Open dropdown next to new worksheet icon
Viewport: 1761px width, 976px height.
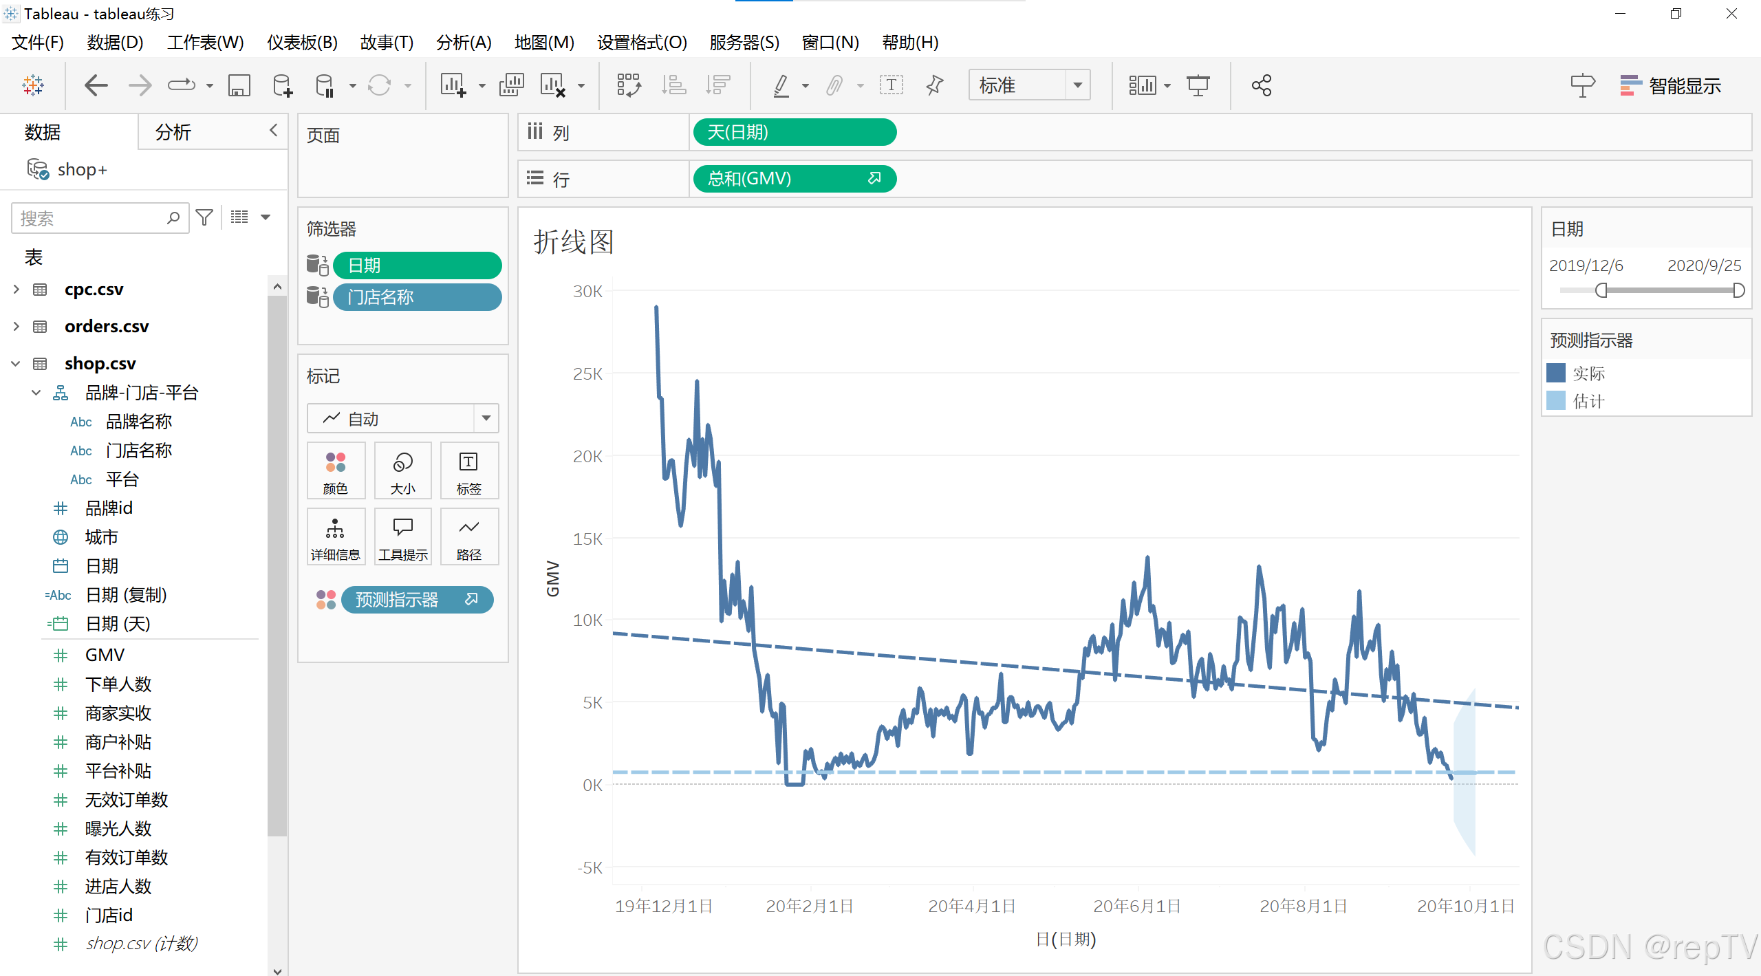tap(482, 86)
